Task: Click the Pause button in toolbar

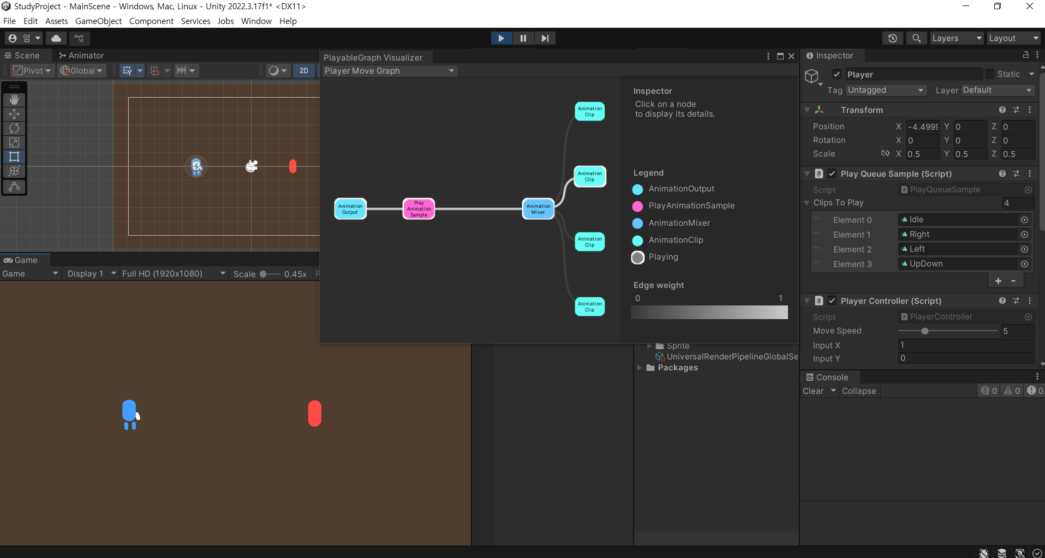Action: [x=523, y=38]
